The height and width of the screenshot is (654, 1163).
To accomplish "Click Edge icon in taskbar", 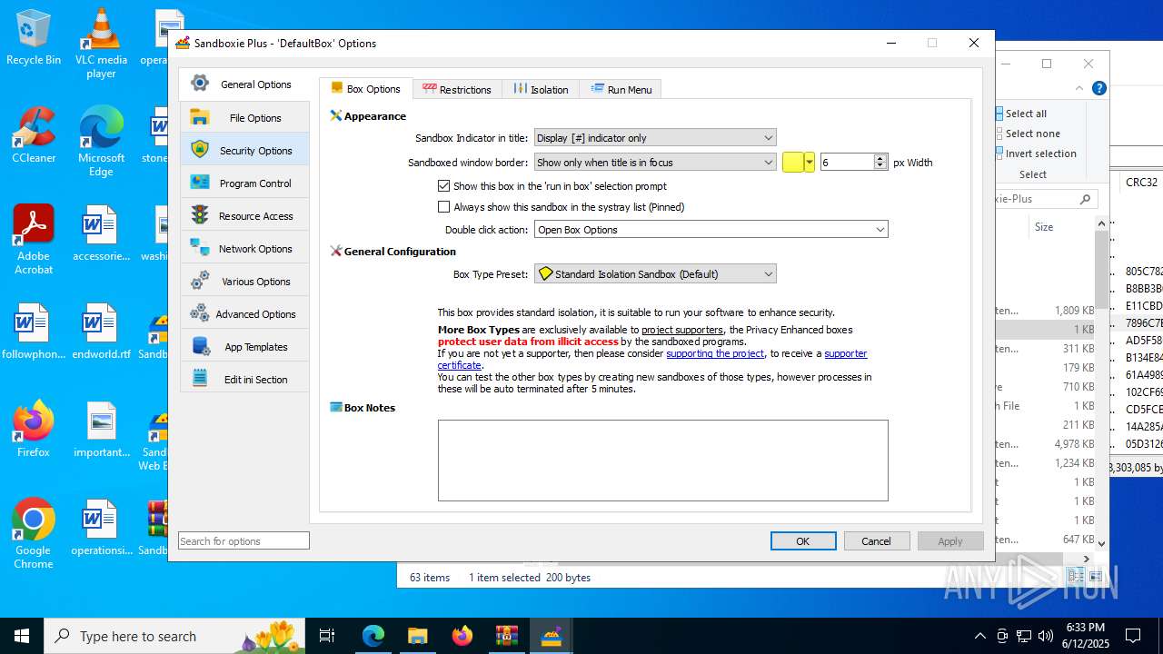I will click(373, 636).
